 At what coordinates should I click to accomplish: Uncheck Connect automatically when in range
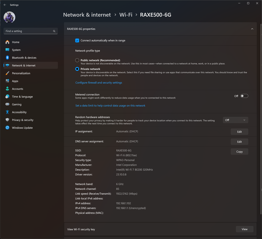point(77,40)
